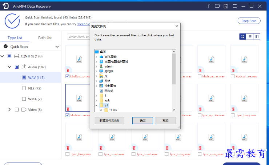Click the Video category icon

24,110
